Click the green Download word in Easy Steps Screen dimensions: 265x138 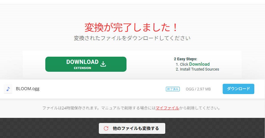pos(199,64)
